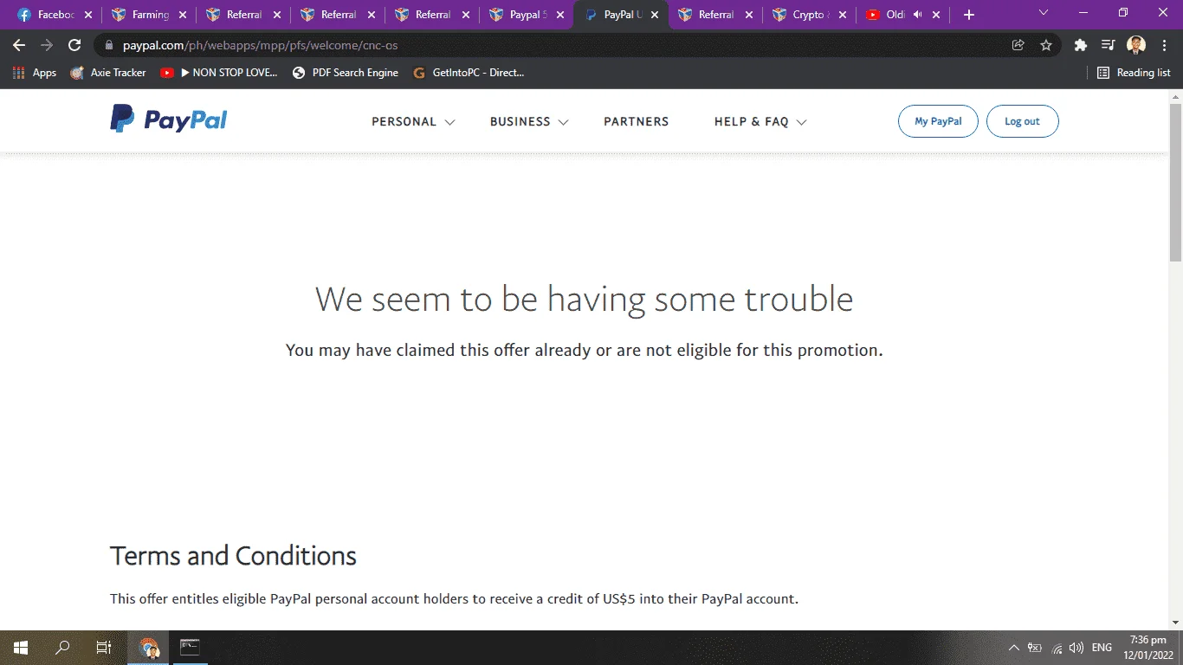The height and width of the screenshot is (665, 1183).
Task: Show hidden system tray icons
Action: click(x=1014, y=648)
